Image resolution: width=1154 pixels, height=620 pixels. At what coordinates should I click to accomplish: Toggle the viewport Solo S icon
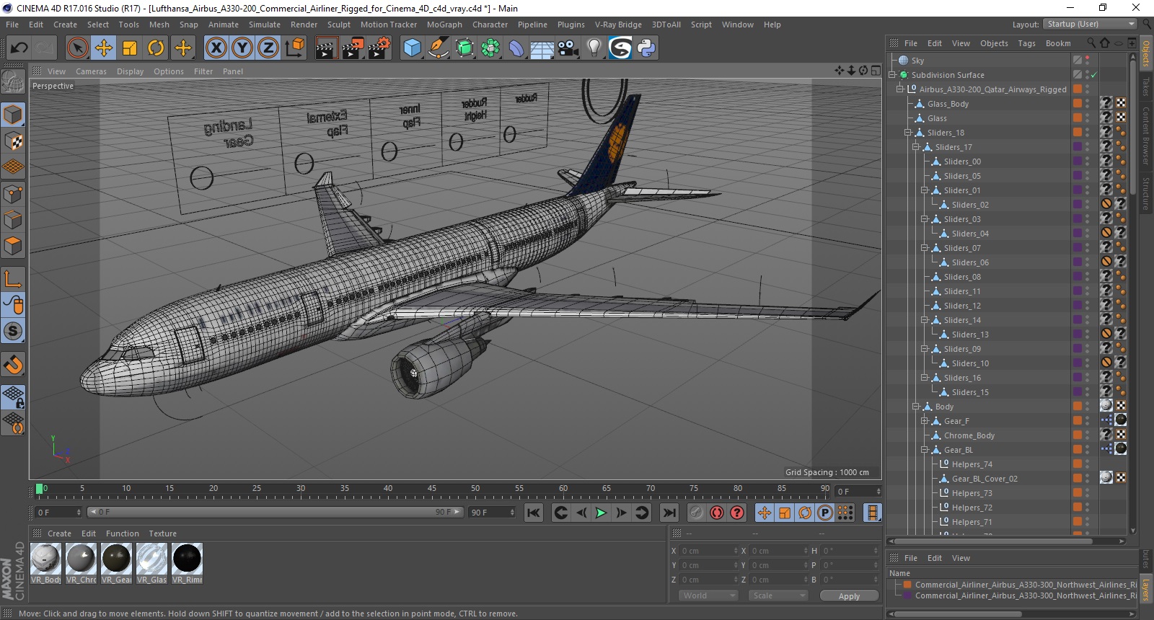click(x=13, y=332)
